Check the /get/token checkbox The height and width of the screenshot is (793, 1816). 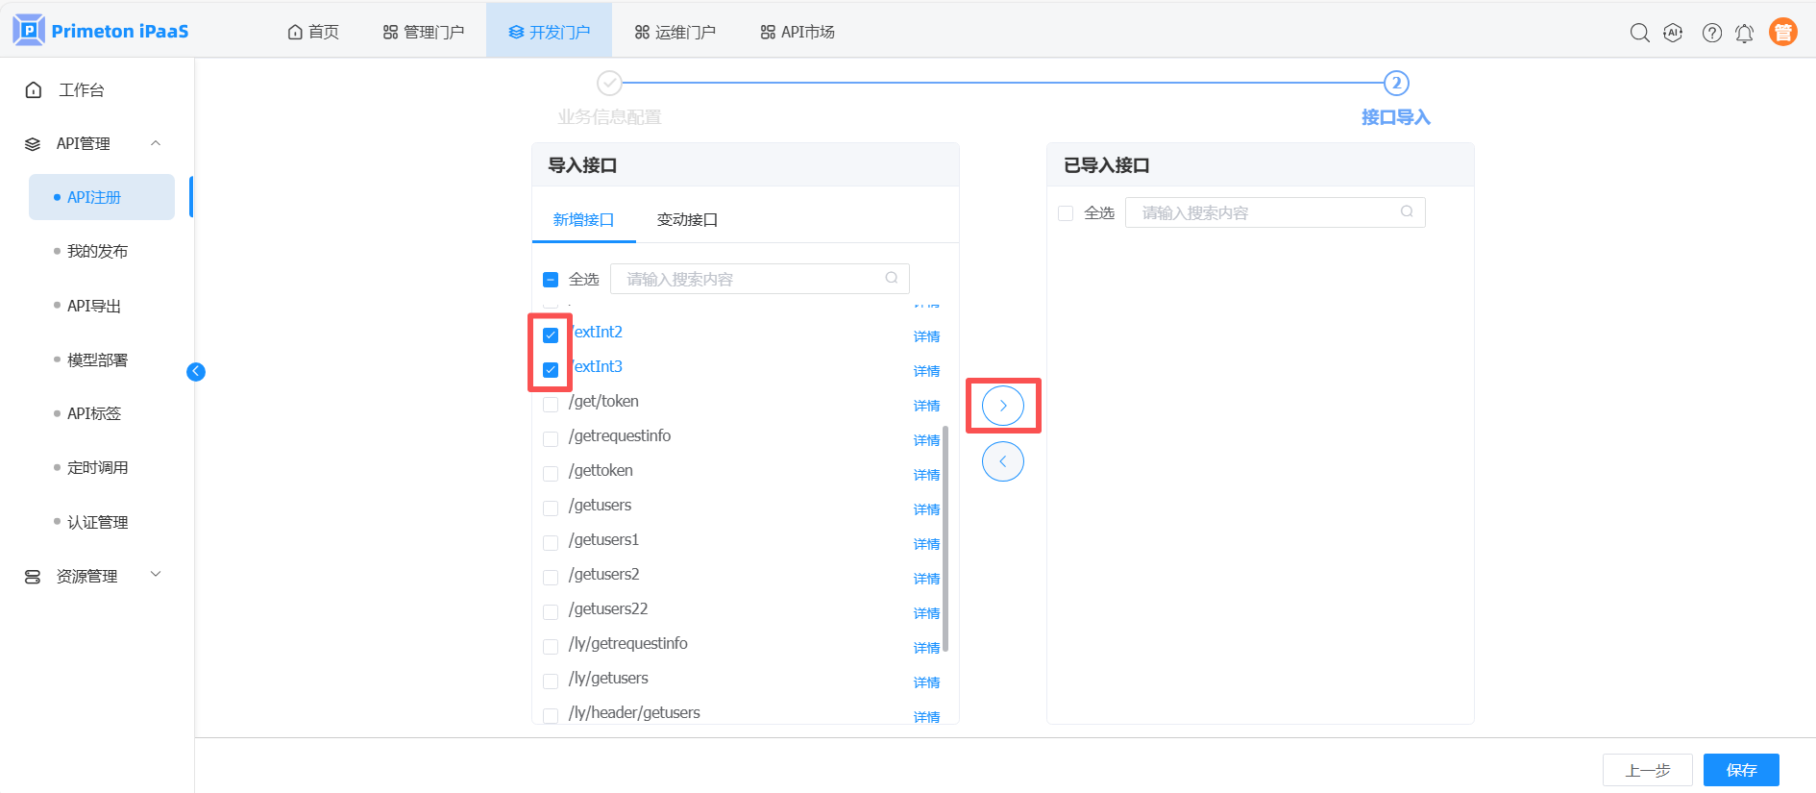(x=551, y=405)
